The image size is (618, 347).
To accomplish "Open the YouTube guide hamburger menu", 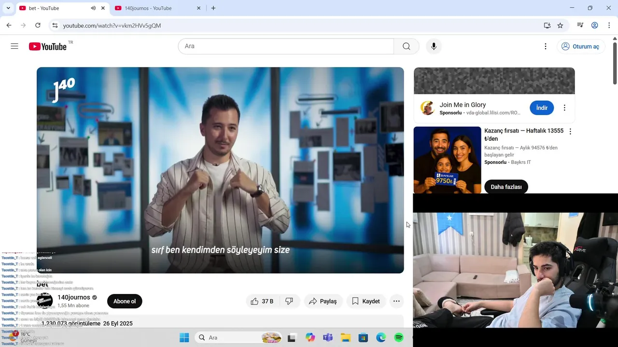I will [x=14, y=46].
